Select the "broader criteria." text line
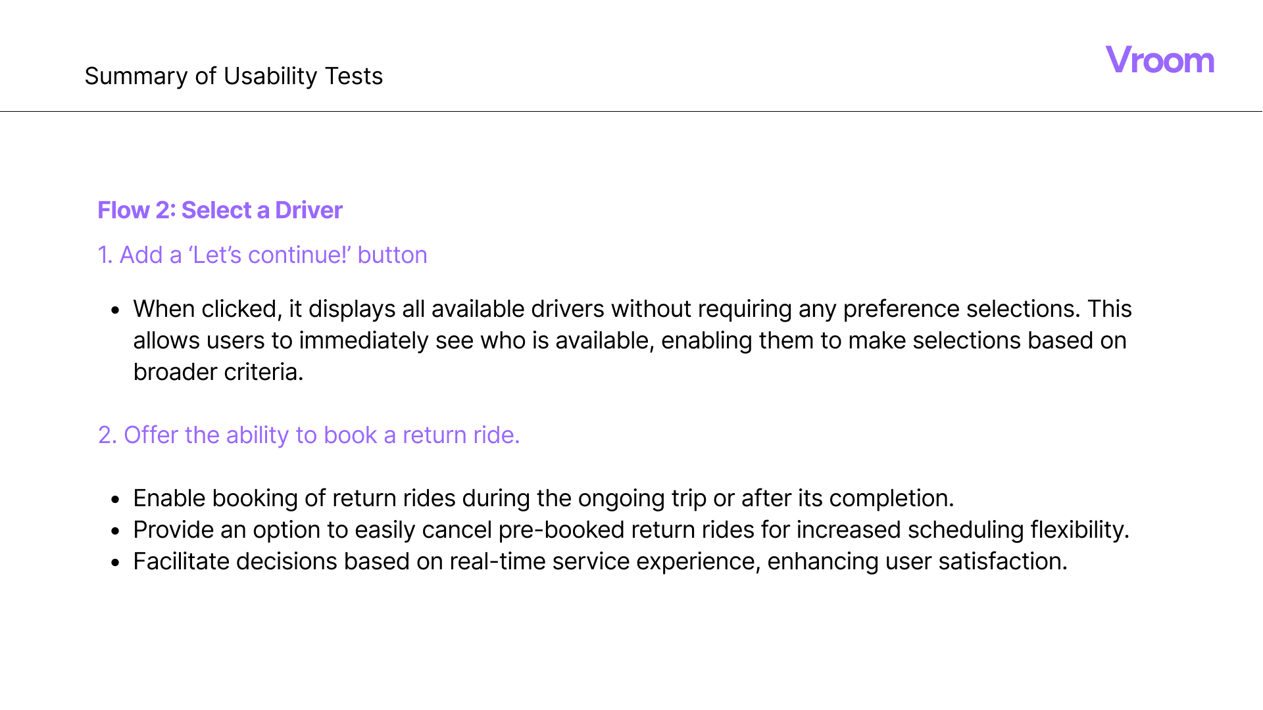The height and width of the screenshot is (710, 1263). 218,372
